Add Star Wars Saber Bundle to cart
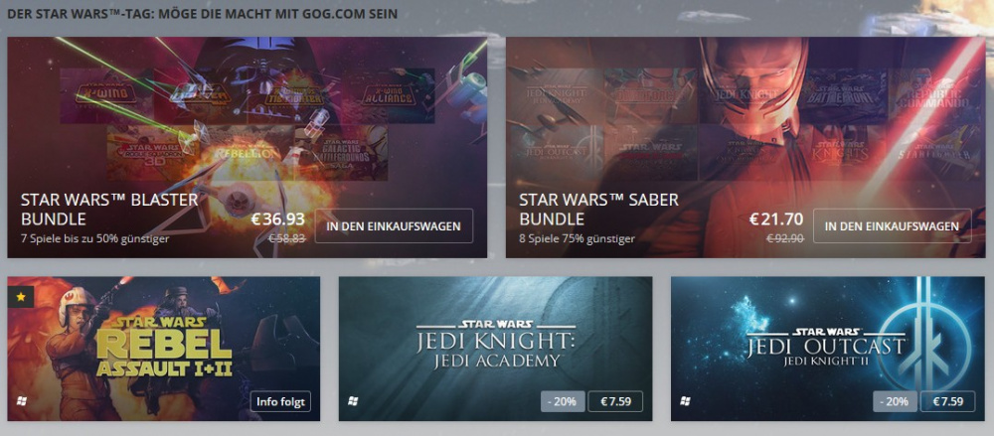This screenshot has width=994, height=436. coord(892,226)
